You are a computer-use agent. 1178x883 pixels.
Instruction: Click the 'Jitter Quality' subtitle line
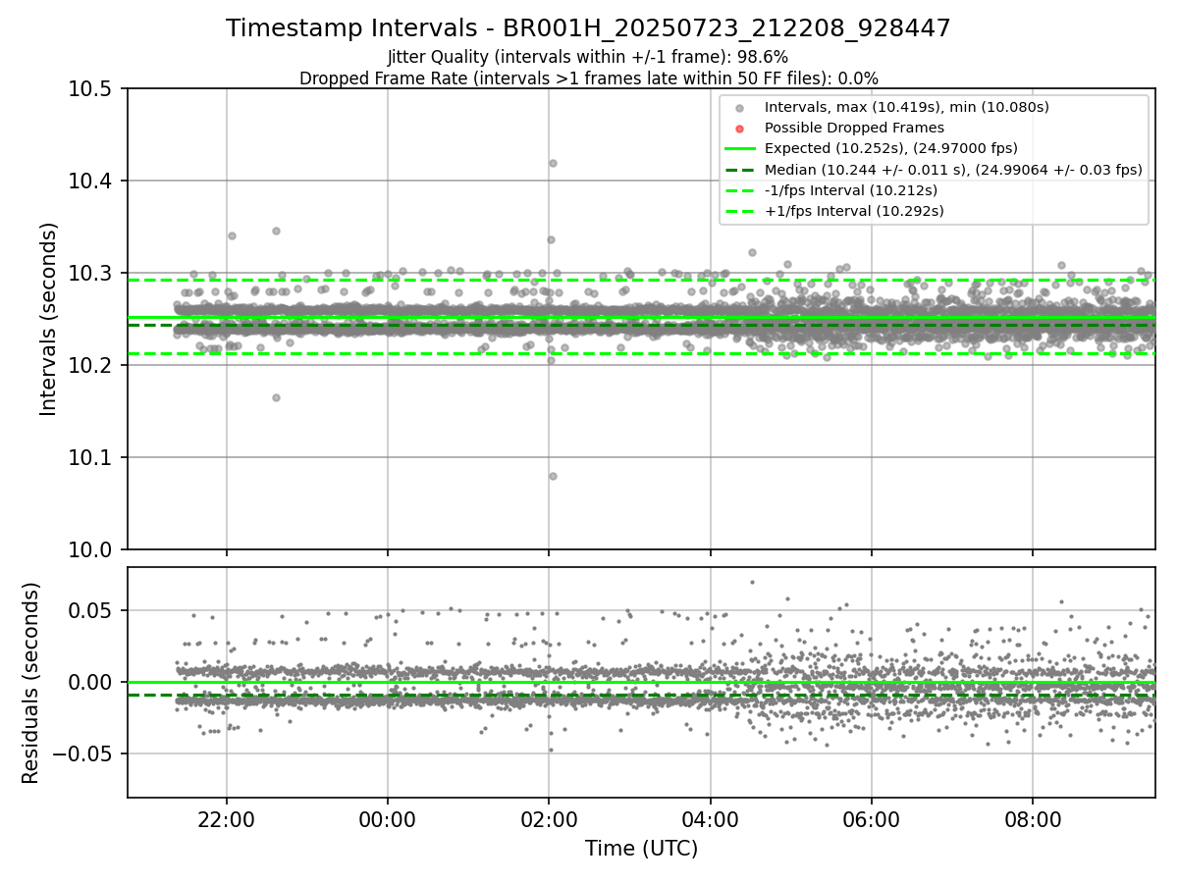588,57
